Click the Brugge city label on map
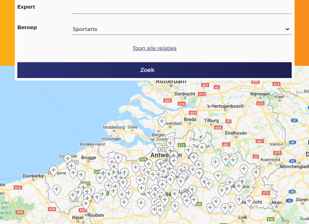 88,158
